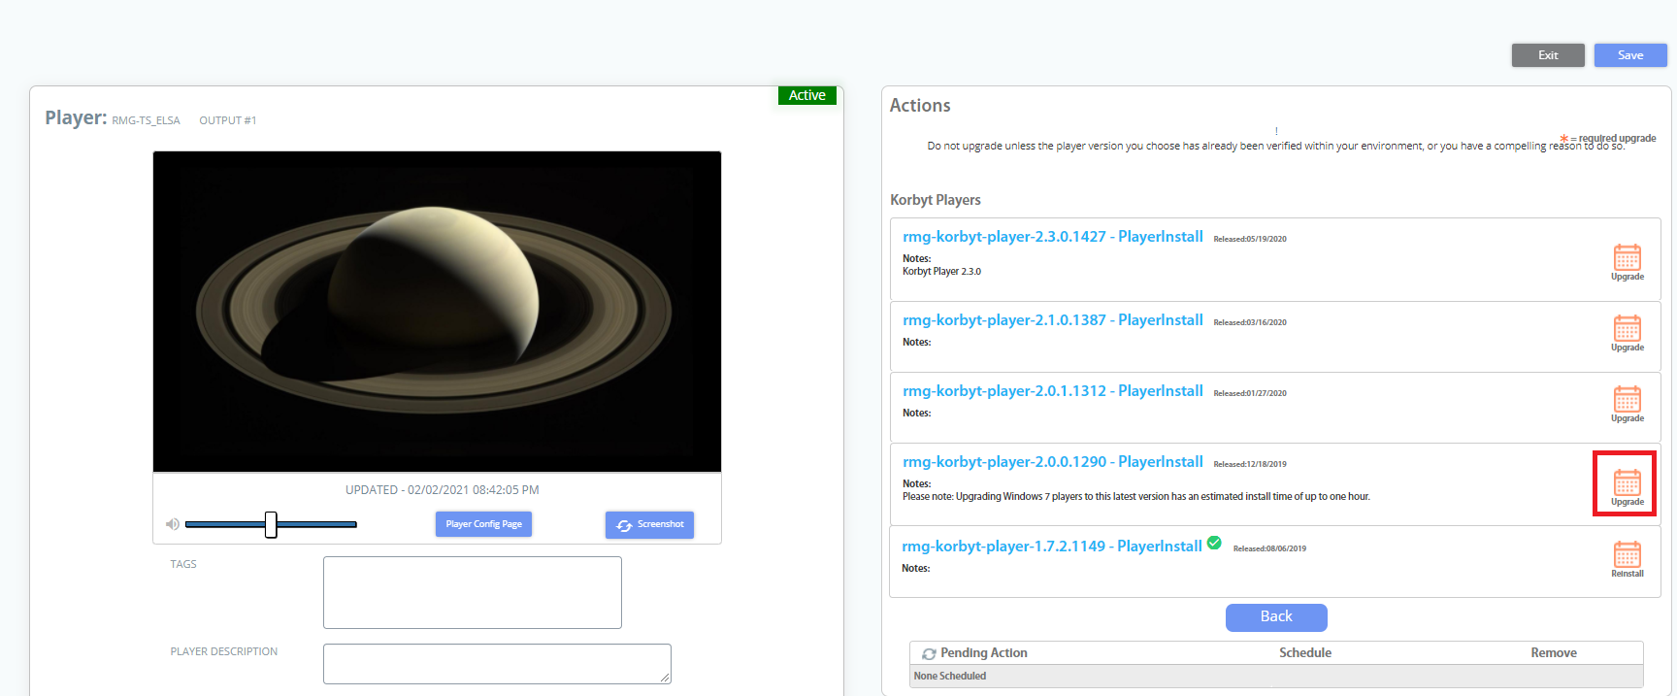Open the Player Config Page

coord(483,524)
